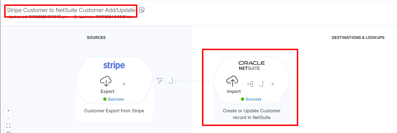Zoom in on the flow canvas
397x133 pixels.
point(8,111)
